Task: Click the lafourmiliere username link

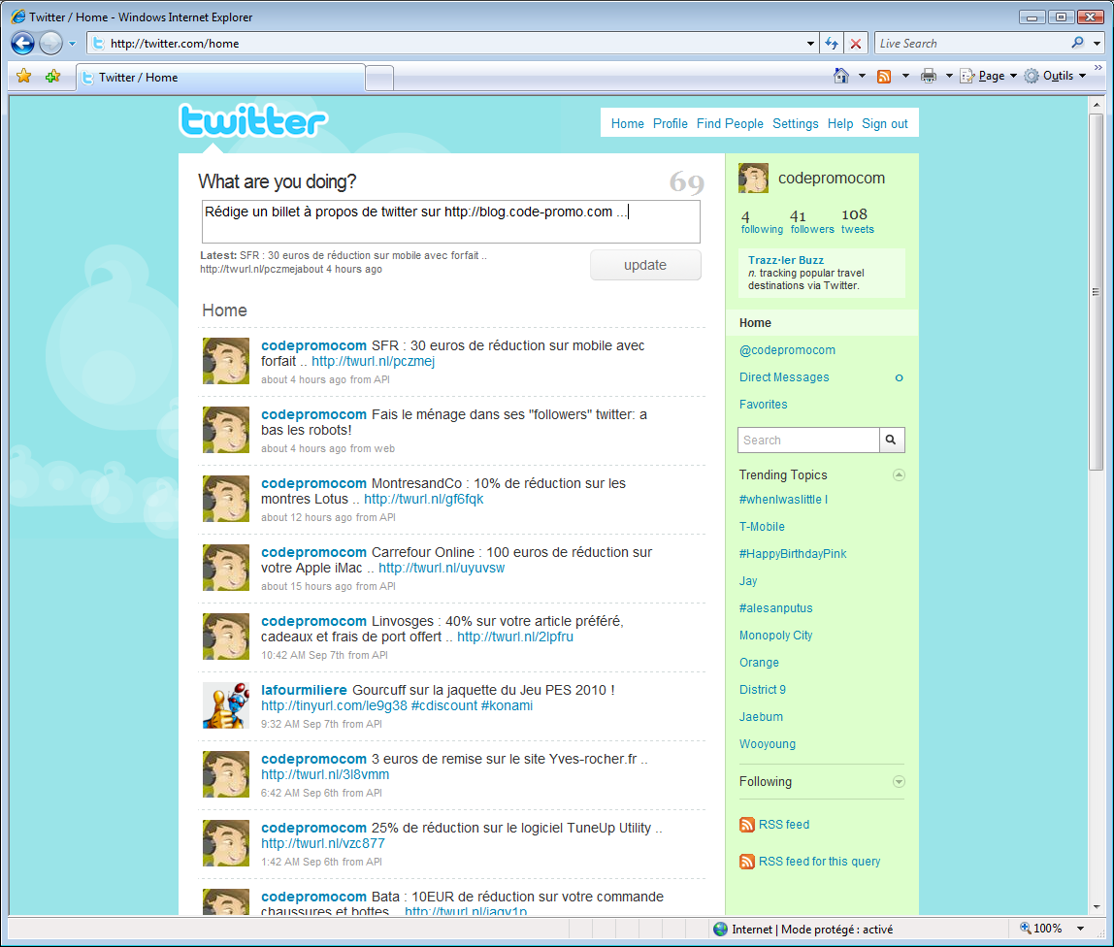Action: (304, 690)
